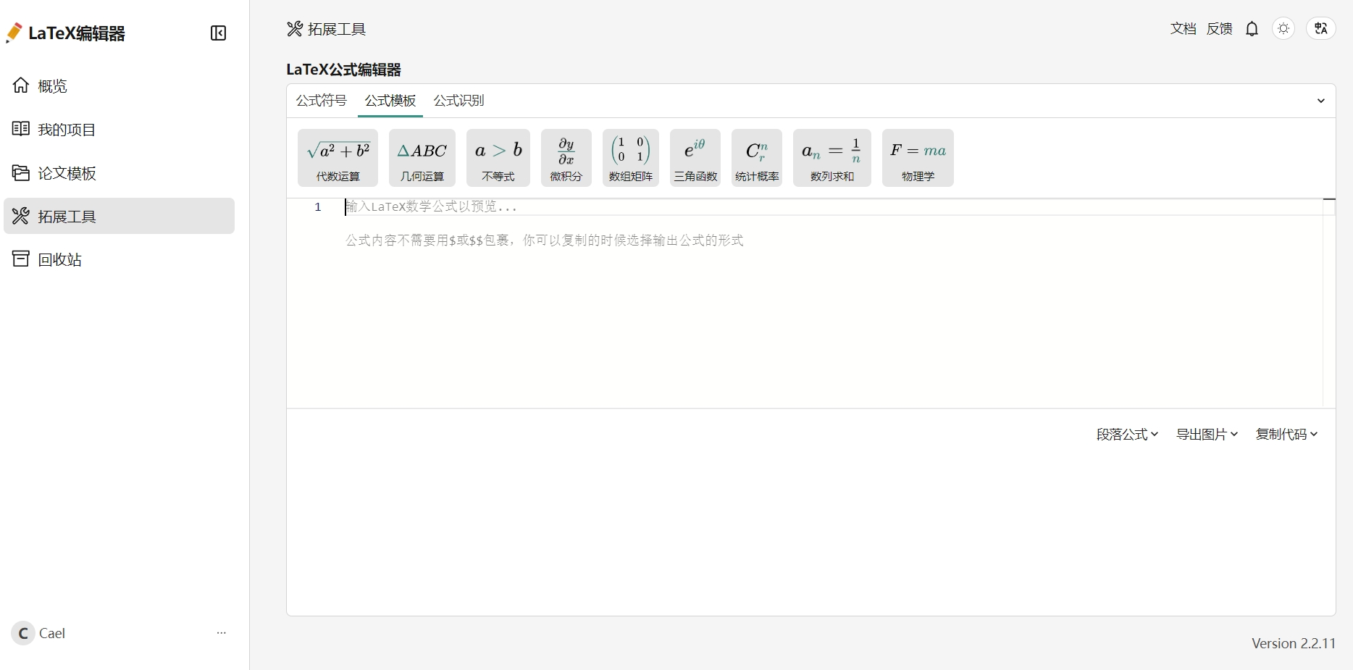This screenshot has width=1353, height=670.
Task: Choose the inequality a > b template
Action: (498, 158)
